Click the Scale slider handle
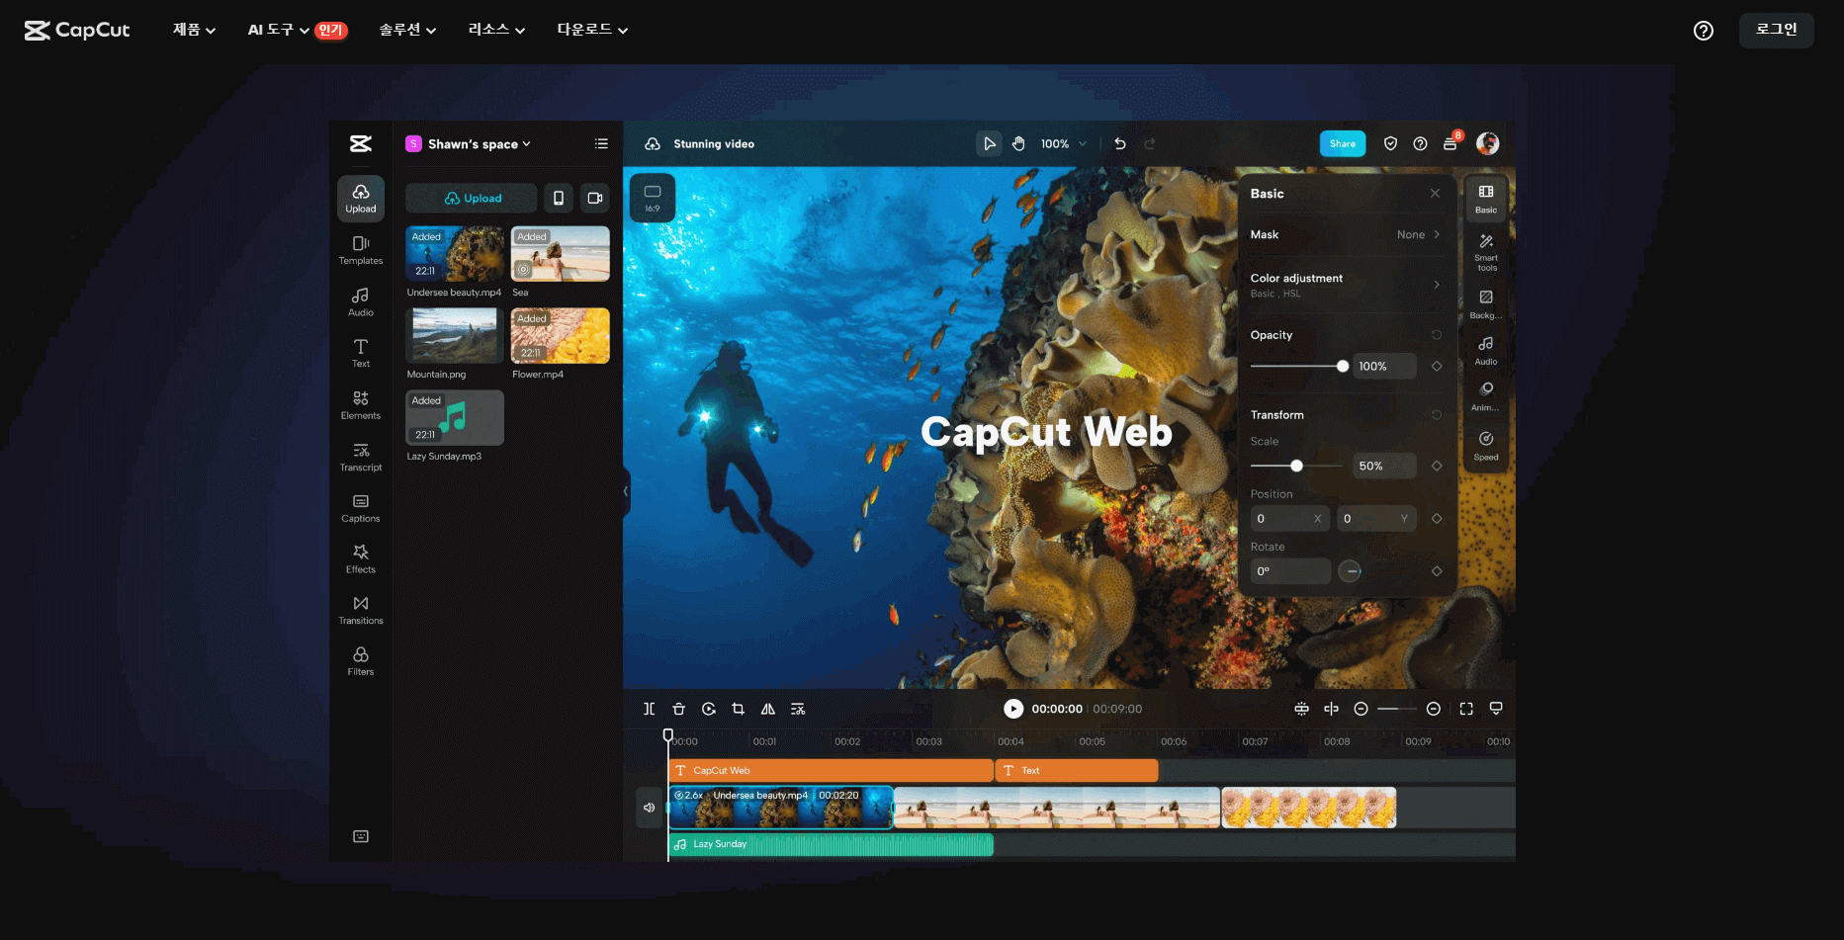1844x940 pixels. pyautogui.click(x=1296, y=466)
